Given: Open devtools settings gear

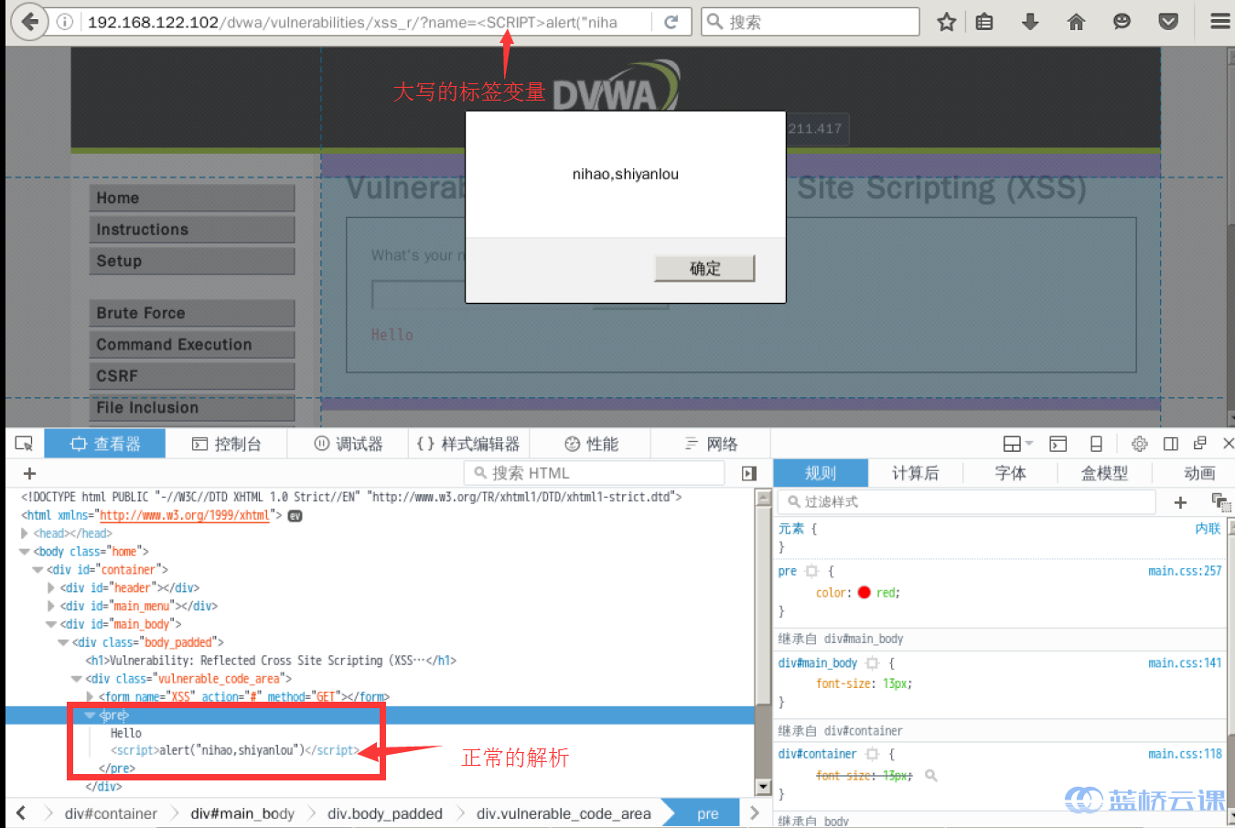Looking at the screenshot, I should (x=1139, y=444).
